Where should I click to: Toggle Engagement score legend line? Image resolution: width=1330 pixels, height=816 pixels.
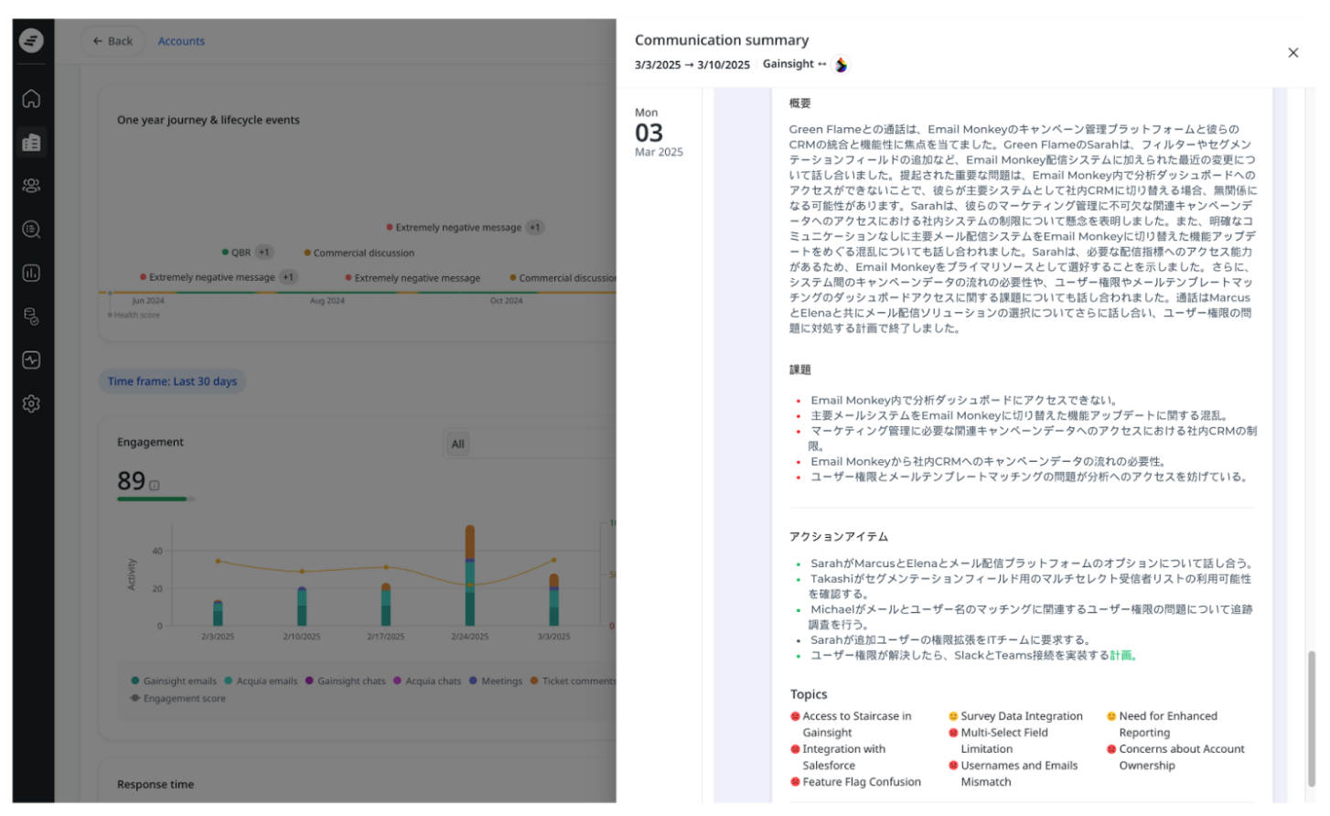pyautogui.click(x=177, y=699)
